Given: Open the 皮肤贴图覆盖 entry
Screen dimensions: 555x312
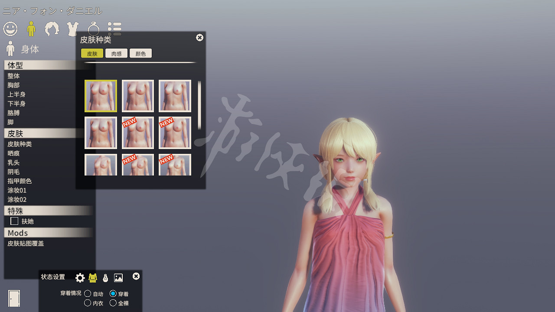Looking at the screenshot, I should [x=26, y=244].
